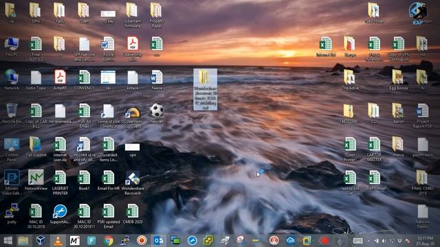Open the blue F app in taskbar

[x=91, y=241]
